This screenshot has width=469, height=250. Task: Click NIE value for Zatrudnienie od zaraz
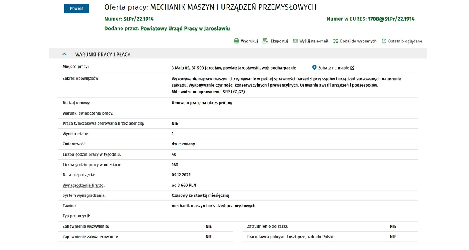[393, 227]
